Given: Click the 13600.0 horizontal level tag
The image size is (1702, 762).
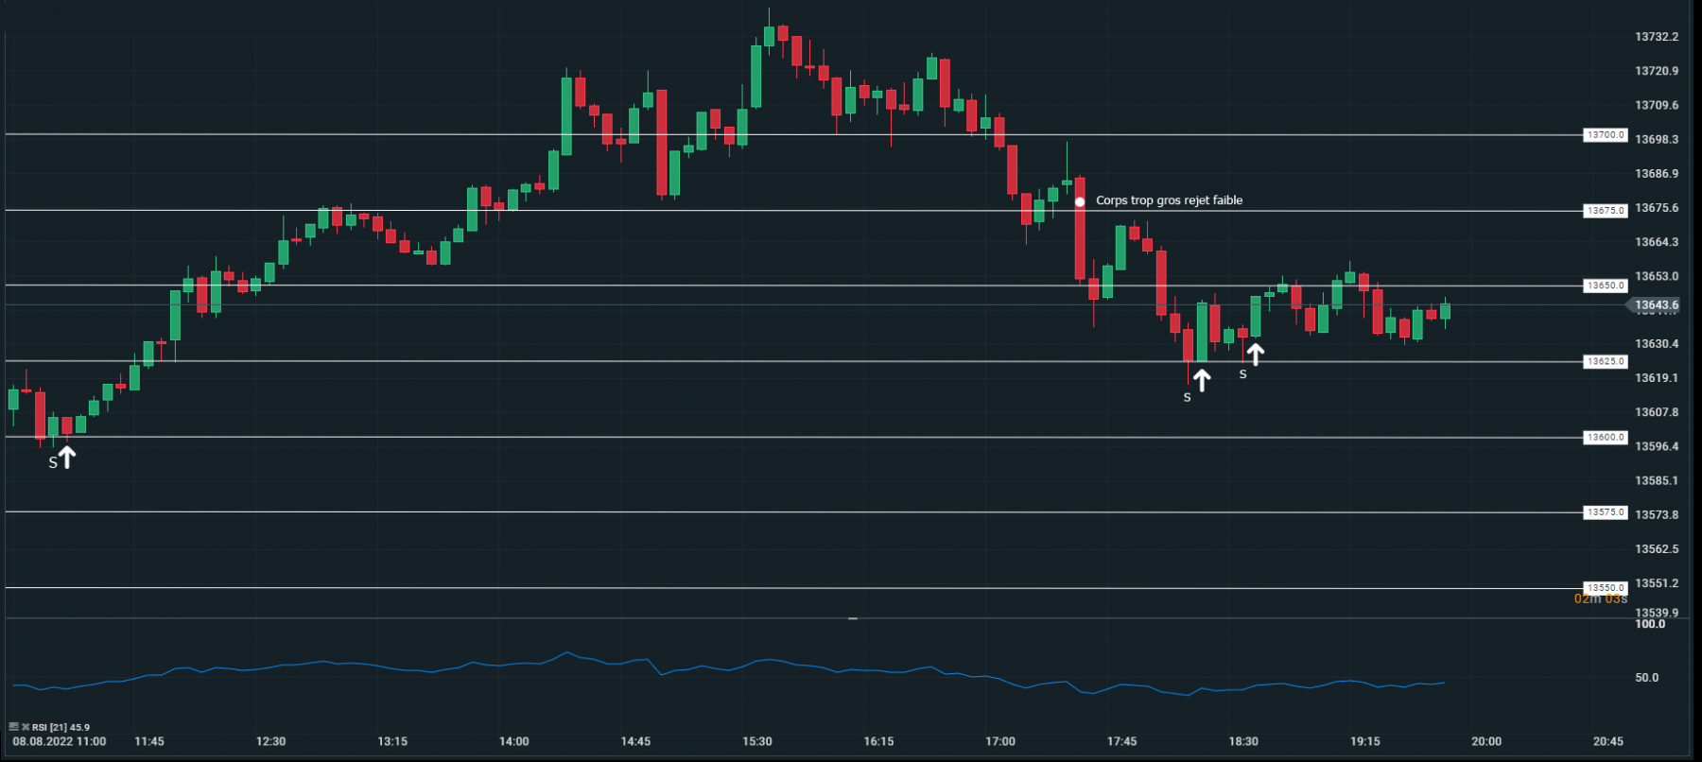Looking at the screenshot, I should [x=1606, y=438].
